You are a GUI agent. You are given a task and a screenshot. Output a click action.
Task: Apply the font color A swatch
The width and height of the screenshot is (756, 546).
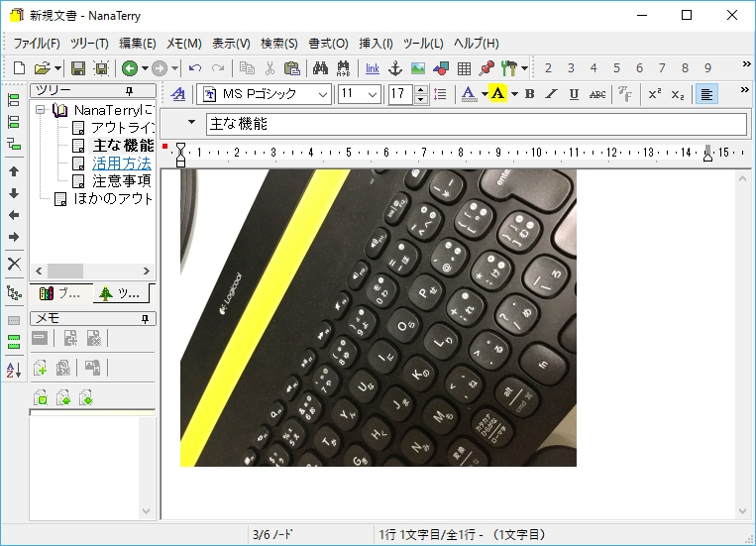tap(468, 93)
